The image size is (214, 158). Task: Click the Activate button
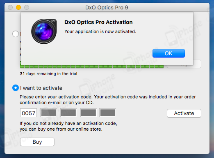click(x=184, y=113)
